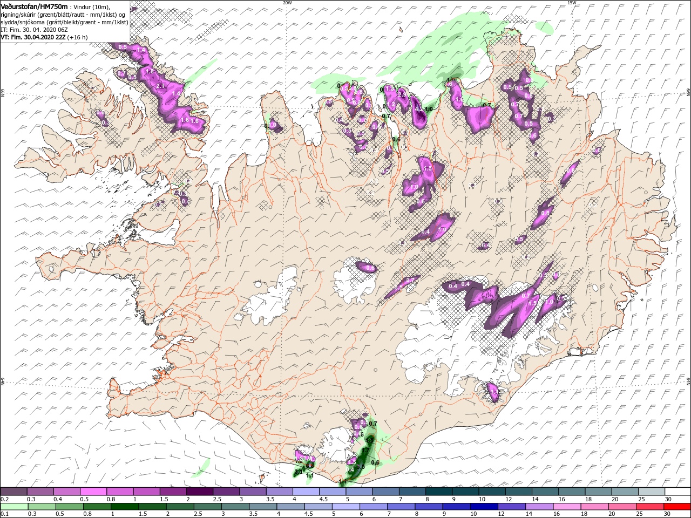Click the bottom-row legend label 30
This screenshot has height=518, width=691.
[x=668, y=514]
